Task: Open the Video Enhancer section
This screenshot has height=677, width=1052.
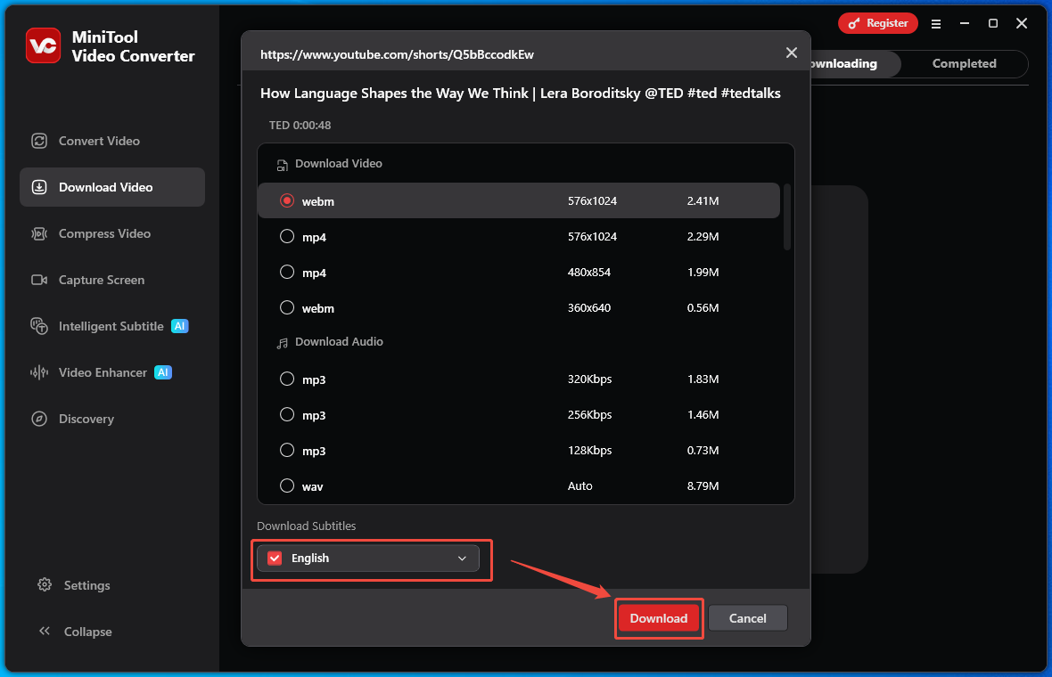Action: tap(112, 372)
